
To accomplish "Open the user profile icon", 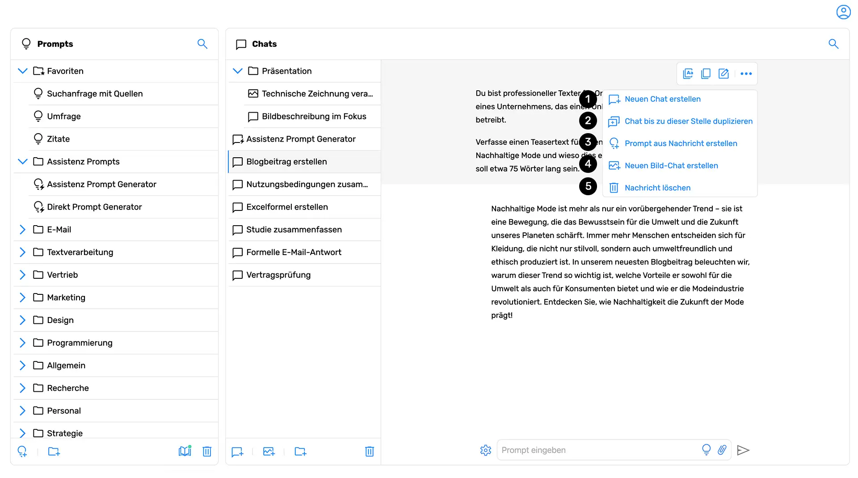I will pos(843,12).
